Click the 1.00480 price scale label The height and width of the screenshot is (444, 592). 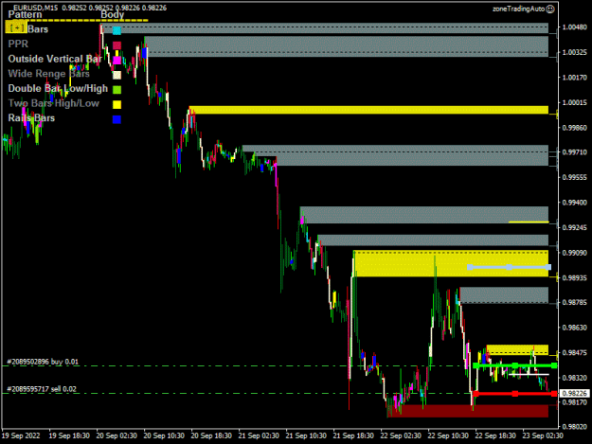[x=575, y=27]
